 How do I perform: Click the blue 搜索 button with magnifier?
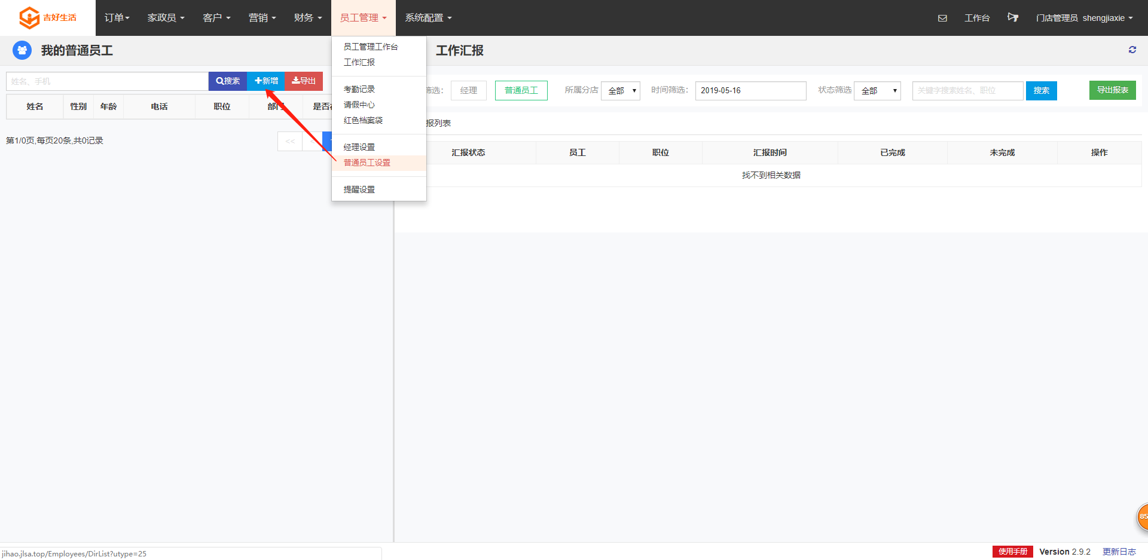[228, 81]
